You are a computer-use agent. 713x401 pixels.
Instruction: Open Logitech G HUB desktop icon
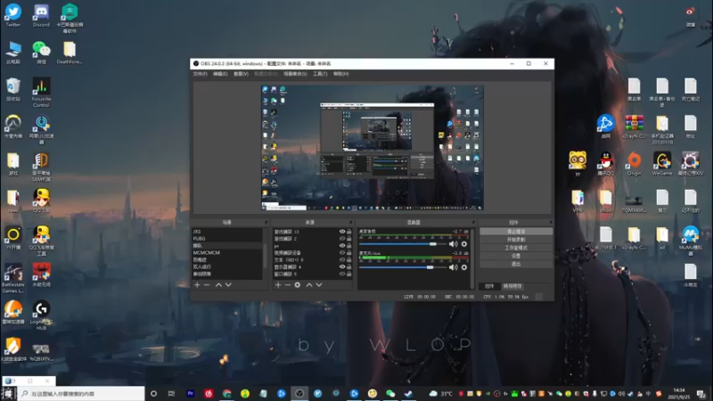click(41, 315)
